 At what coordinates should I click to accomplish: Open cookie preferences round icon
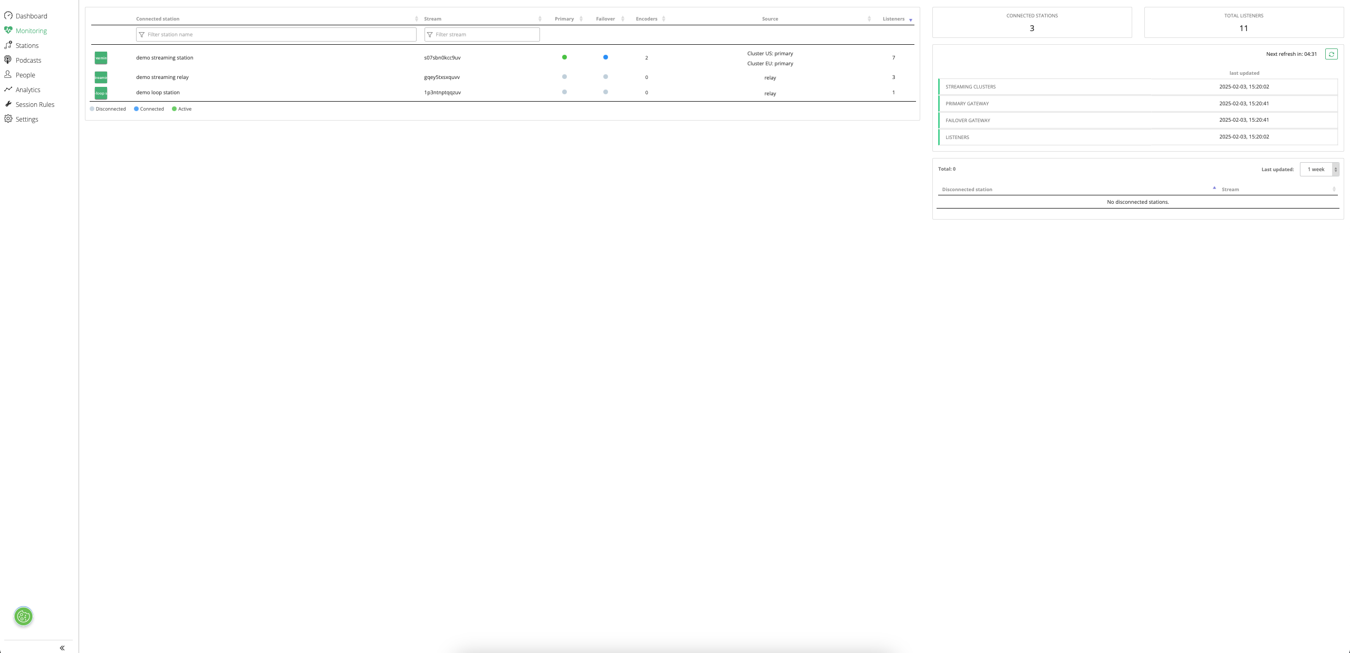23,616
